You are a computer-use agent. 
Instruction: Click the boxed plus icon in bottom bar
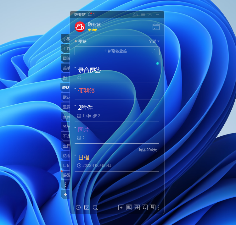121,207
